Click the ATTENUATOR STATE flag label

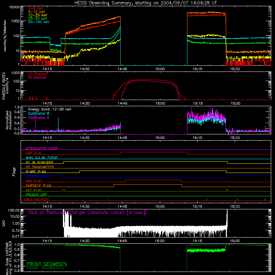42,148
